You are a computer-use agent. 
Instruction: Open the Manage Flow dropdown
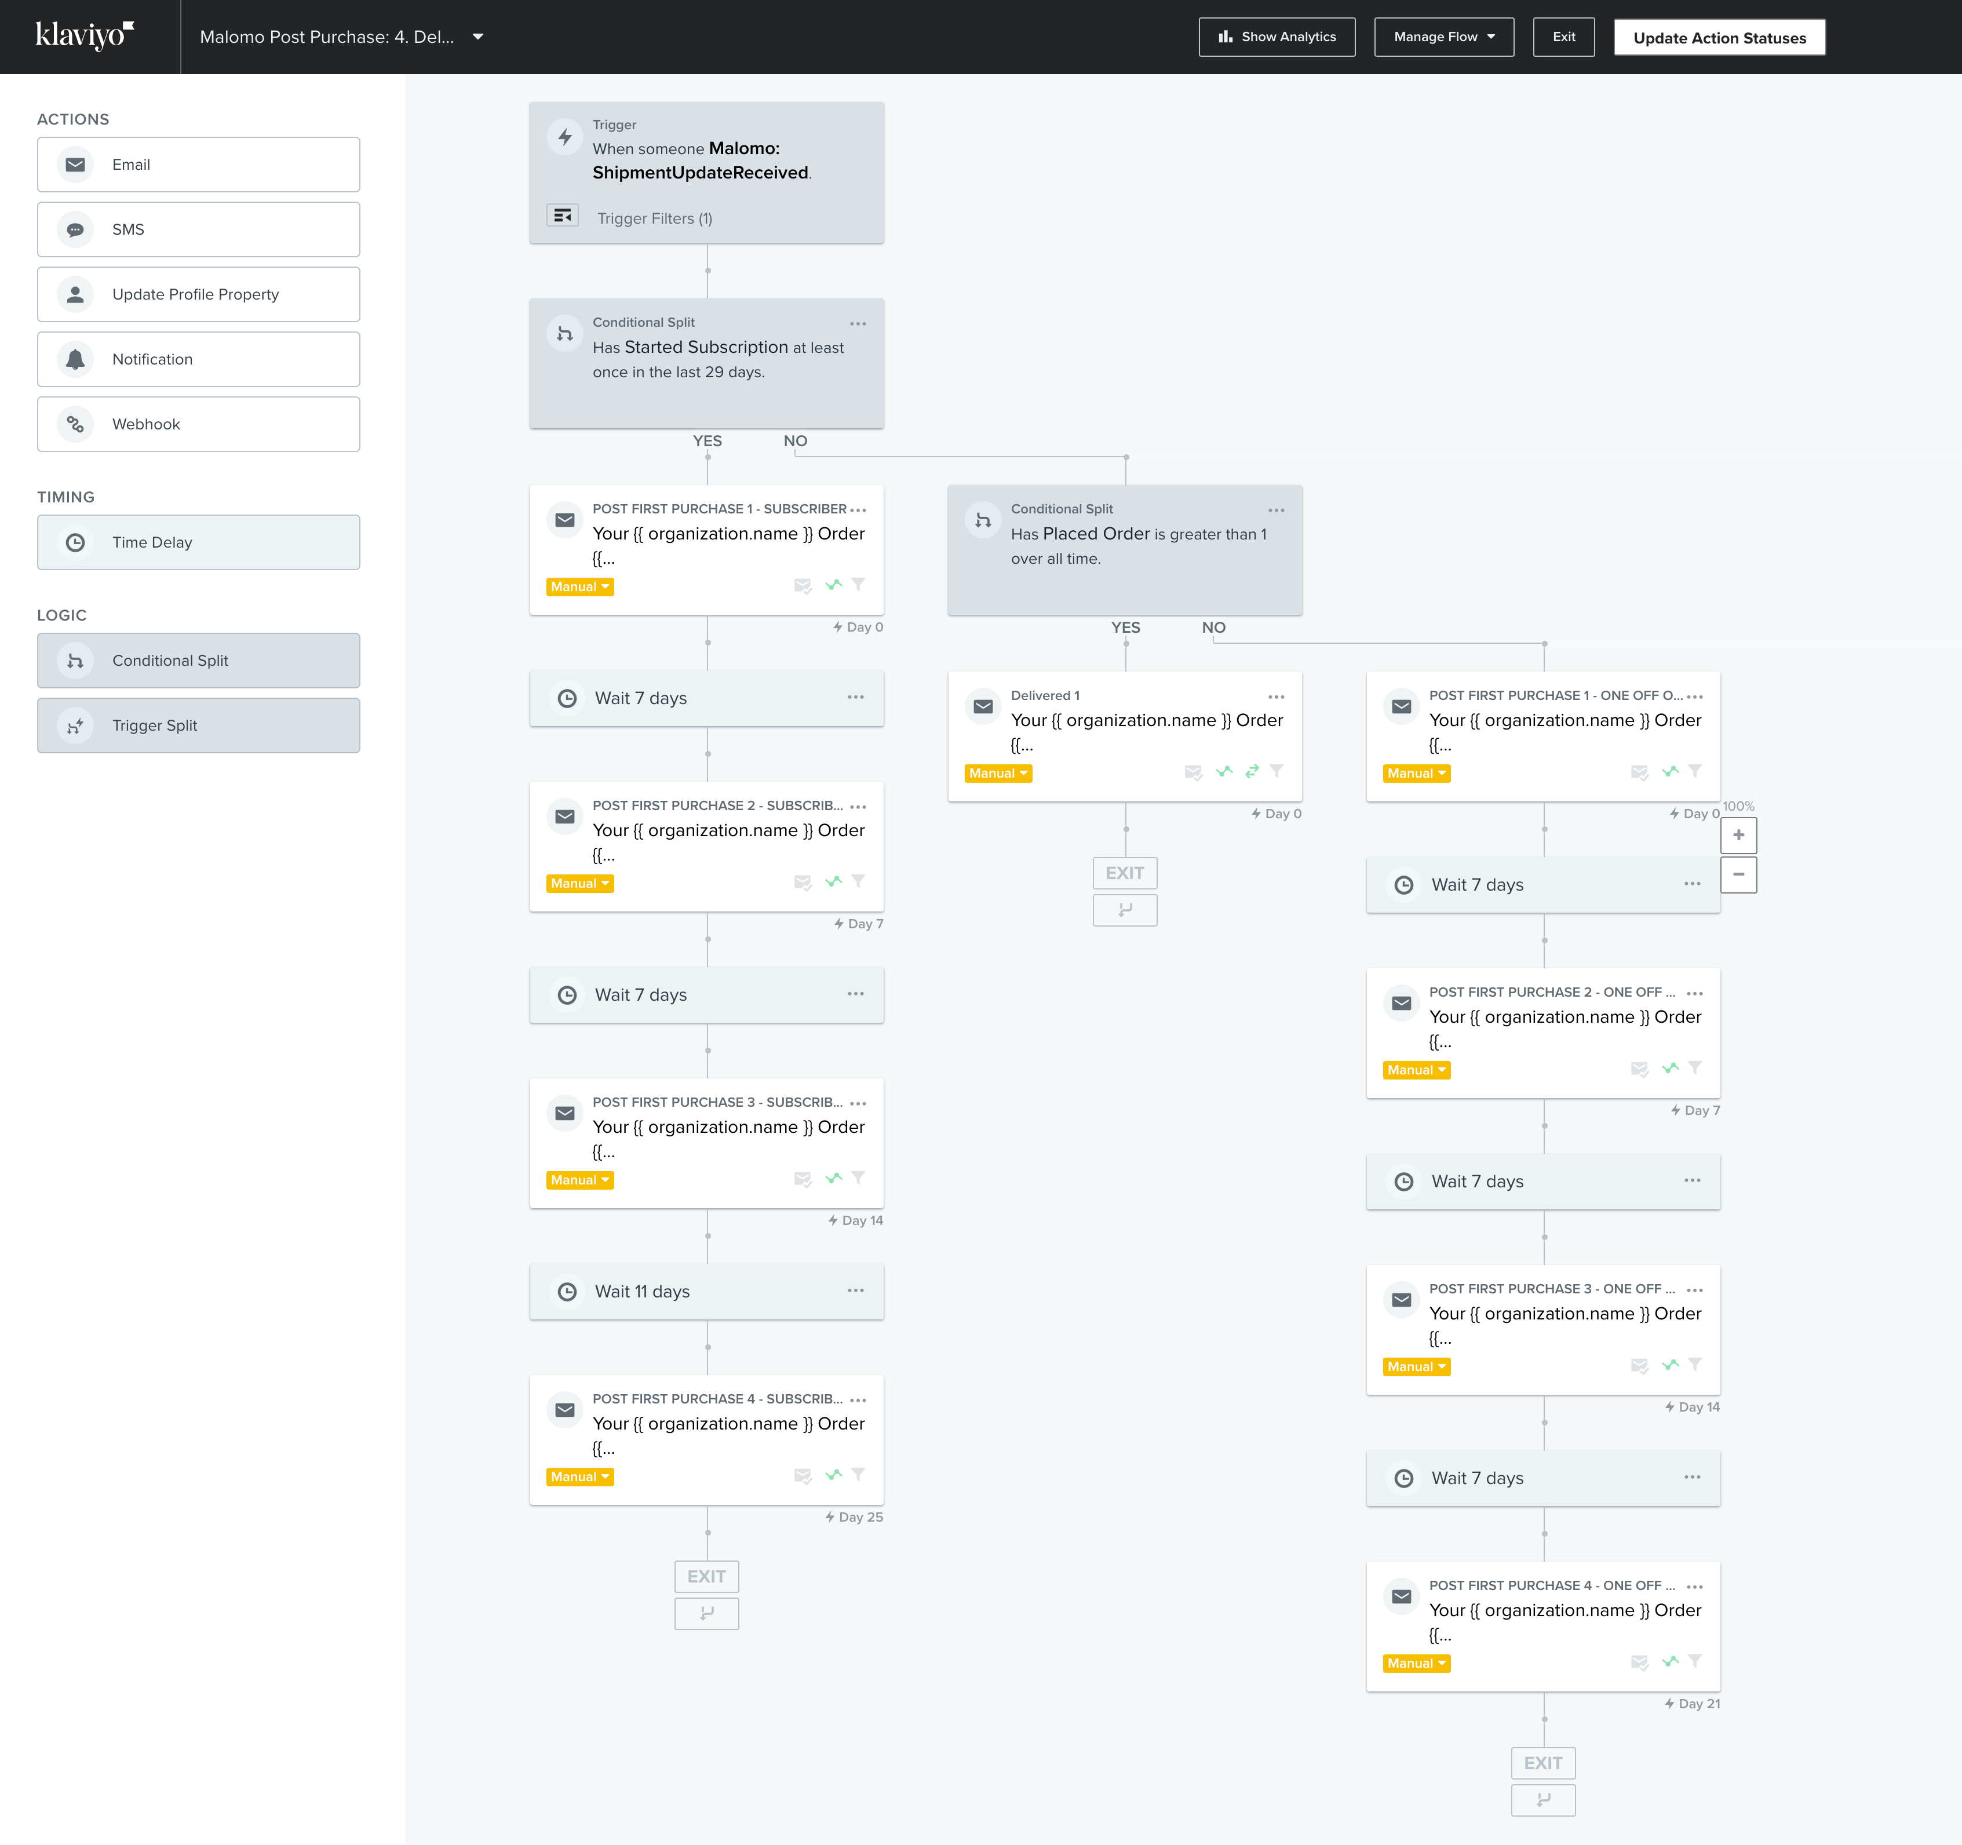[x=1443, y=37]
